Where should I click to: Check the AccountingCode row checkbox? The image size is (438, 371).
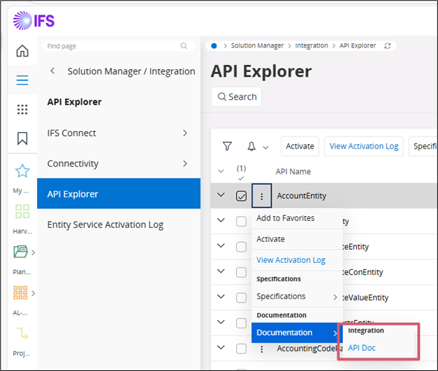click(241, 349)
